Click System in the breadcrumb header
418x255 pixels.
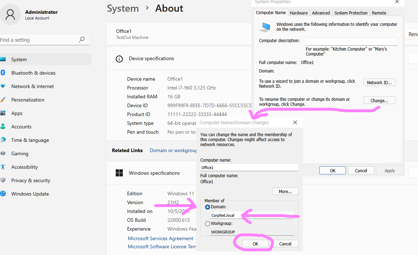click(123, 8)
